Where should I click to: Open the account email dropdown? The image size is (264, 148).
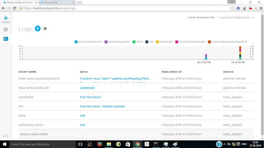click(237, 17)
